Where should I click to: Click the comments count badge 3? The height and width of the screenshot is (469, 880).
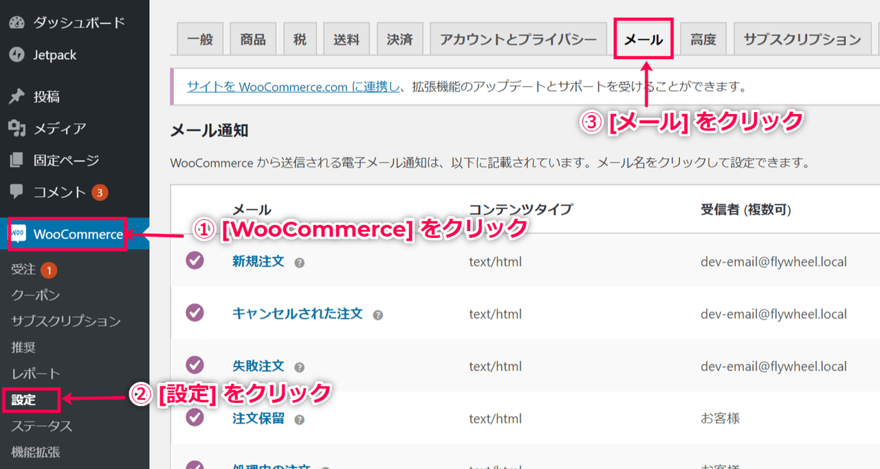[100, 193]
